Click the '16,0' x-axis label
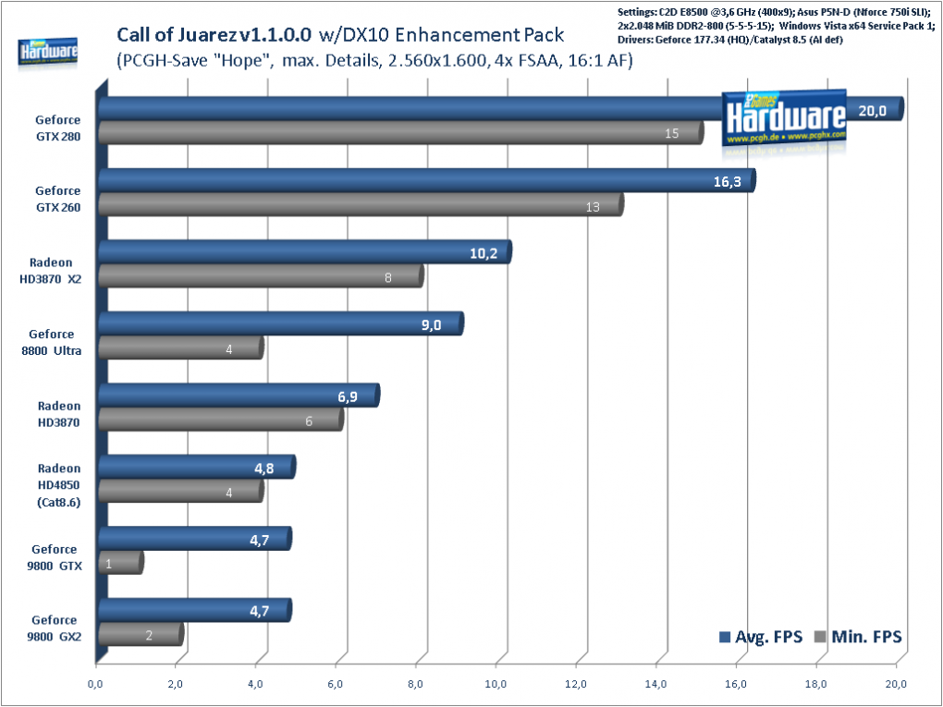The width and height of the screenshot is (943, 707). click(x=736, y=684)
